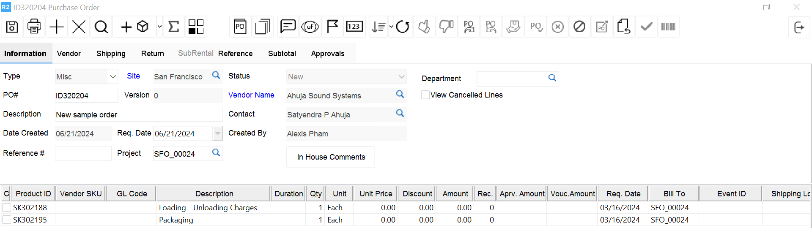The height and width of the screenshot is (228, 812).
Task: Click the refresh circular arrow icon
Action: [403, 27]
